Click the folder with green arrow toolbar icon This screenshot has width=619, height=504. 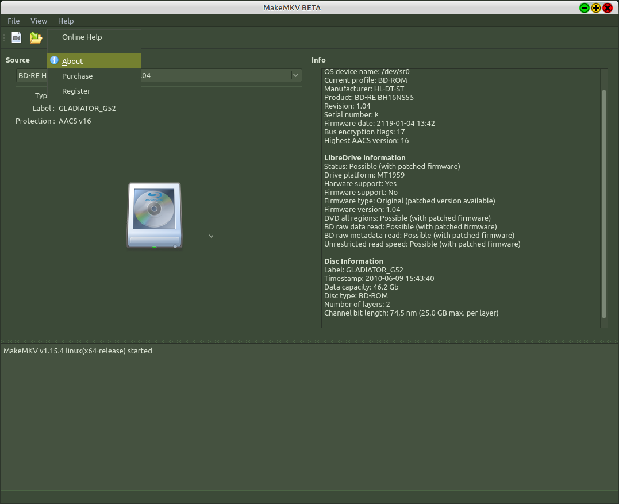36,37
